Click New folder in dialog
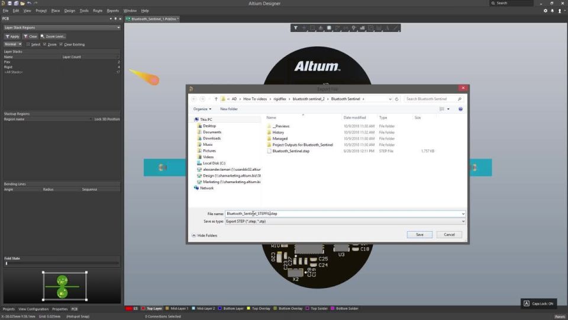This screenshot has width=568, height=320. [x=229, y=109]
